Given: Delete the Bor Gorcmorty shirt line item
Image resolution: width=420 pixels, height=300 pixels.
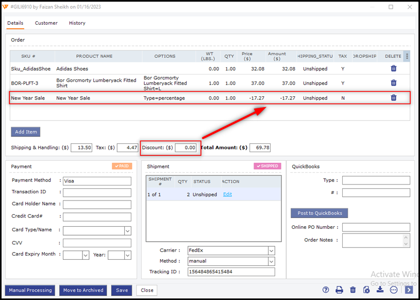Looking at the screenshot, I should [x=393, y=83].
